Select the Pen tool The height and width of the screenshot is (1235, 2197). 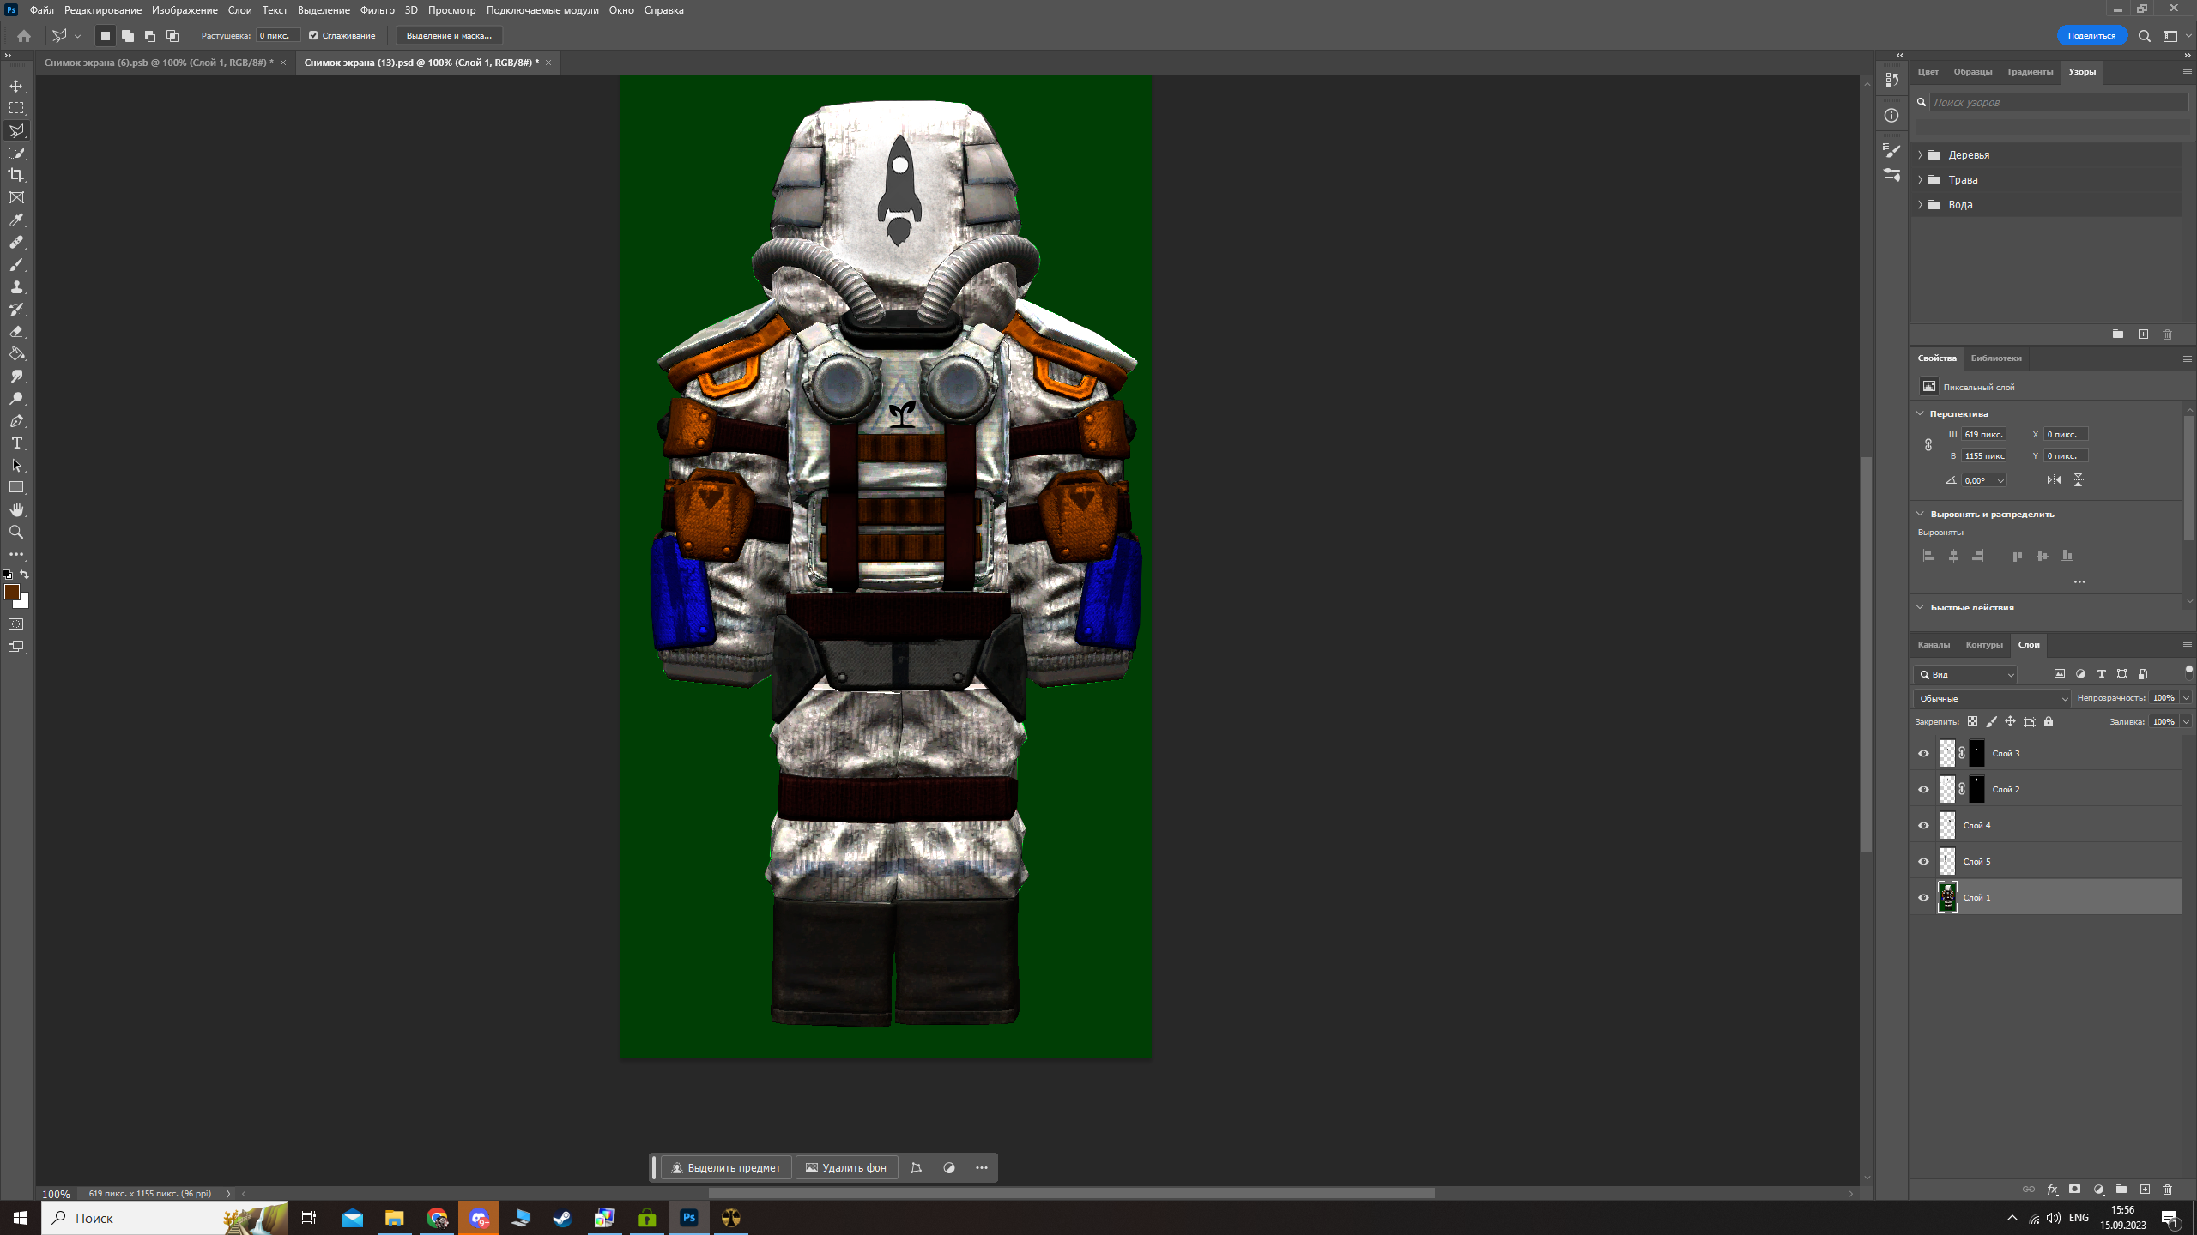[x=16, y=421]
